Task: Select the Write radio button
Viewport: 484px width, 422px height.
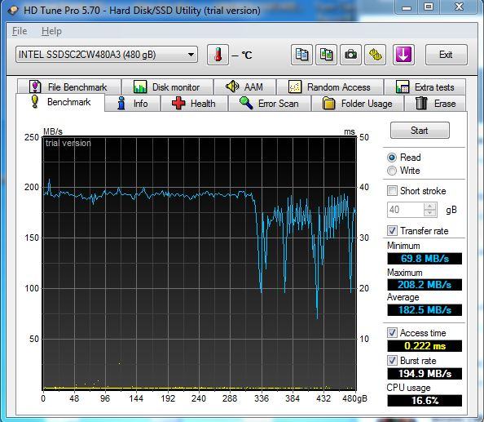Action: coord(392,171)
